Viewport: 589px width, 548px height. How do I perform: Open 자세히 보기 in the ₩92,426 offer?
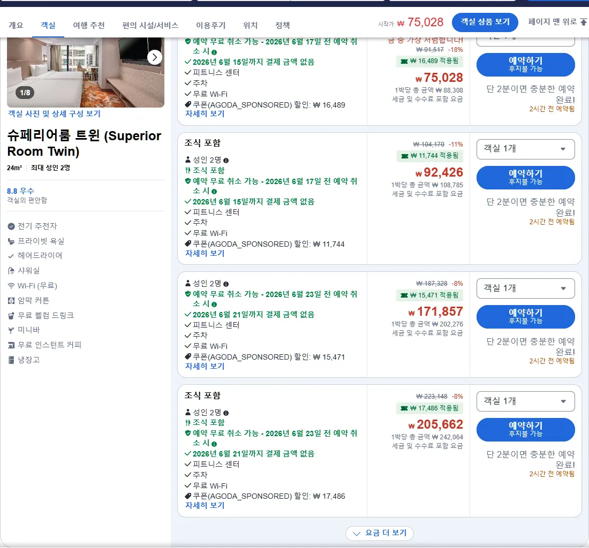point(205,253)
